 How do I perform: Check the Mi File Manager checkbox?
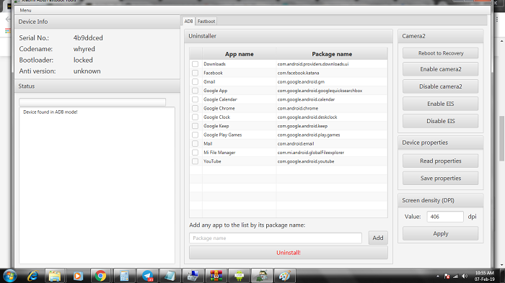pos(196,153)
